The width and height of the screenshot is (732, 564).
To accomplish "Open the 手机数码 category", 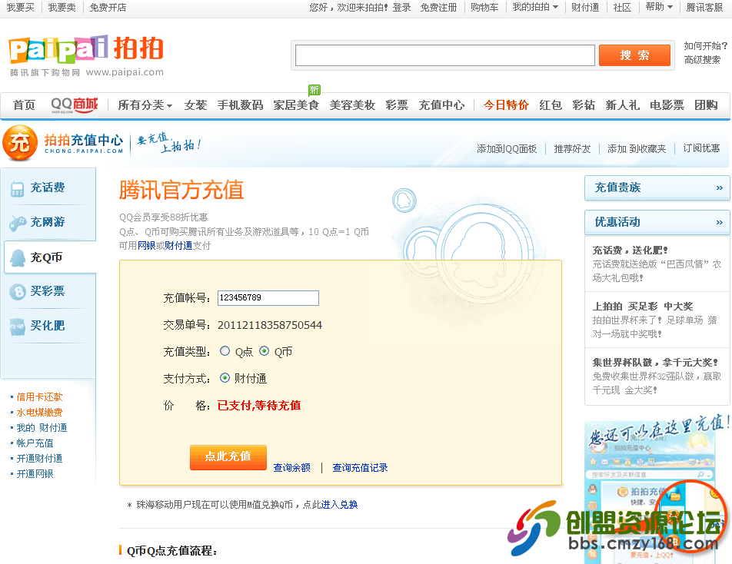I will pyautogui.click(x=241, y=105).
